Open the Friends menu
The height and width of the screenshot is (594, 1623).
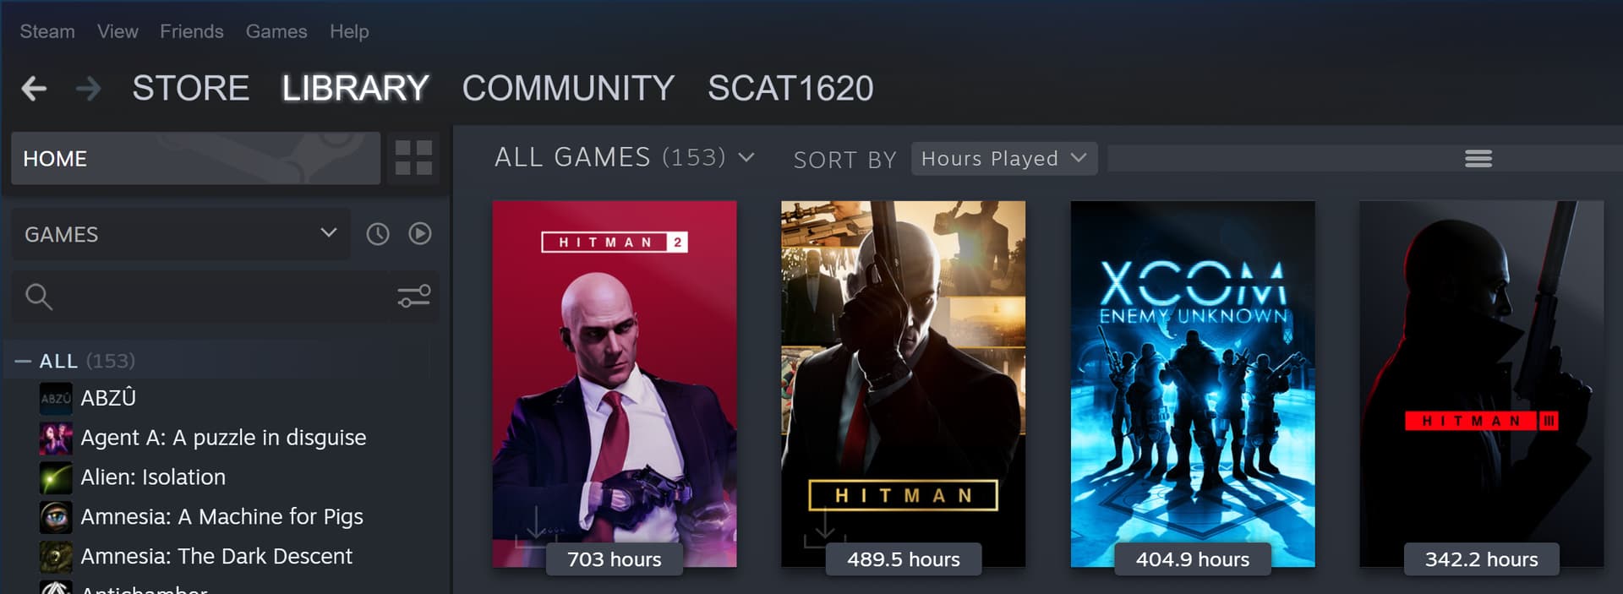coord(192,31)
